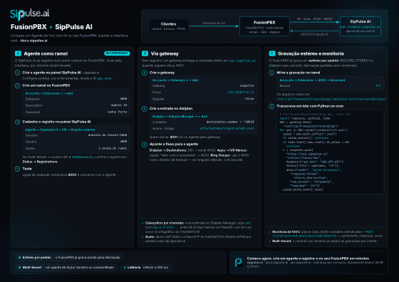
Task: Click the section B letter badge
Action: pyautogui.click(x=145, y=53)
